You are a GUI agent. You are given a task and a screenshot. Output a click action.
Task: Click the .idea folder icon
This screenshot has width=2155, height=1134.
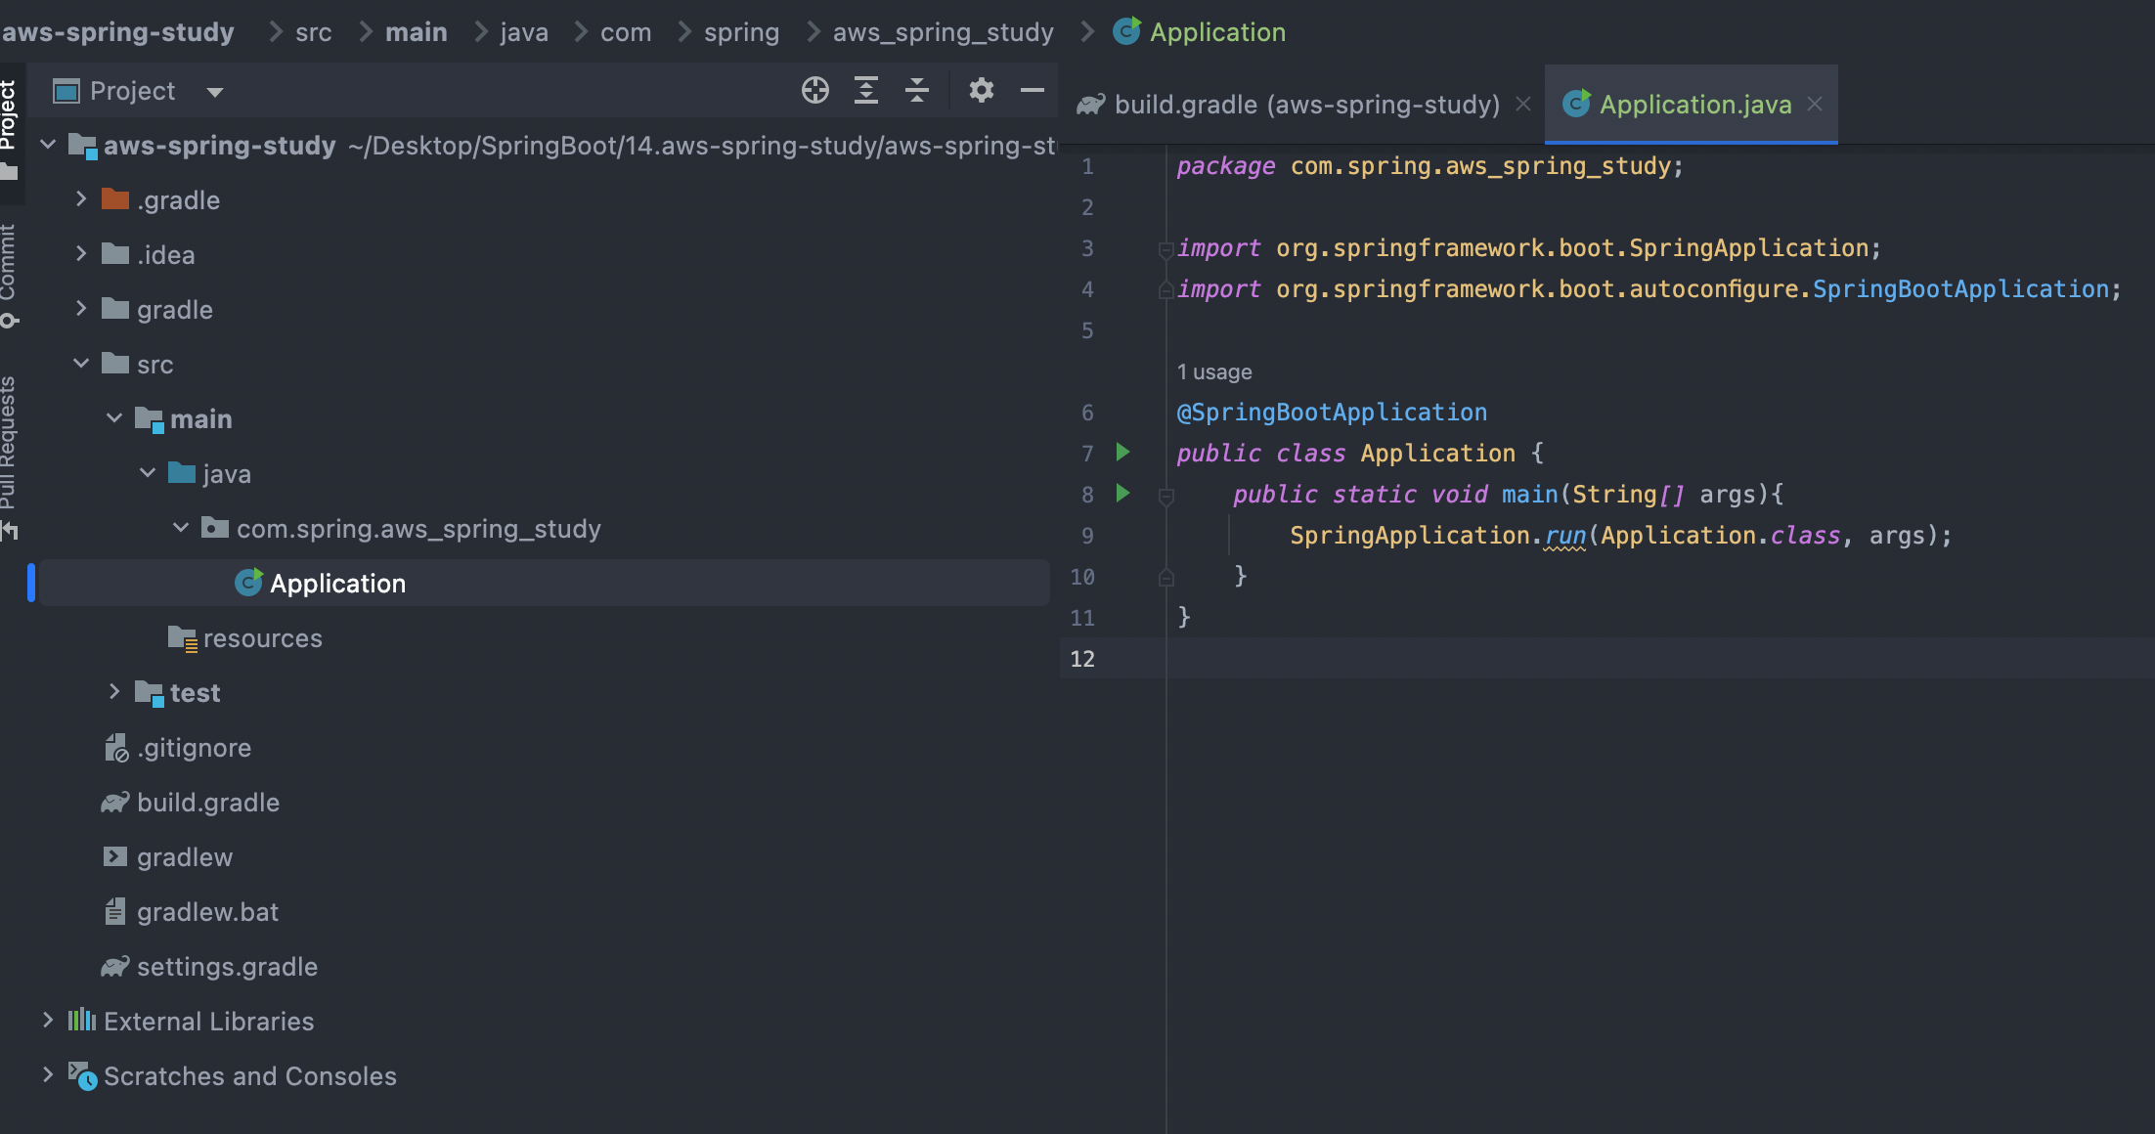click(x=115, y=254)
